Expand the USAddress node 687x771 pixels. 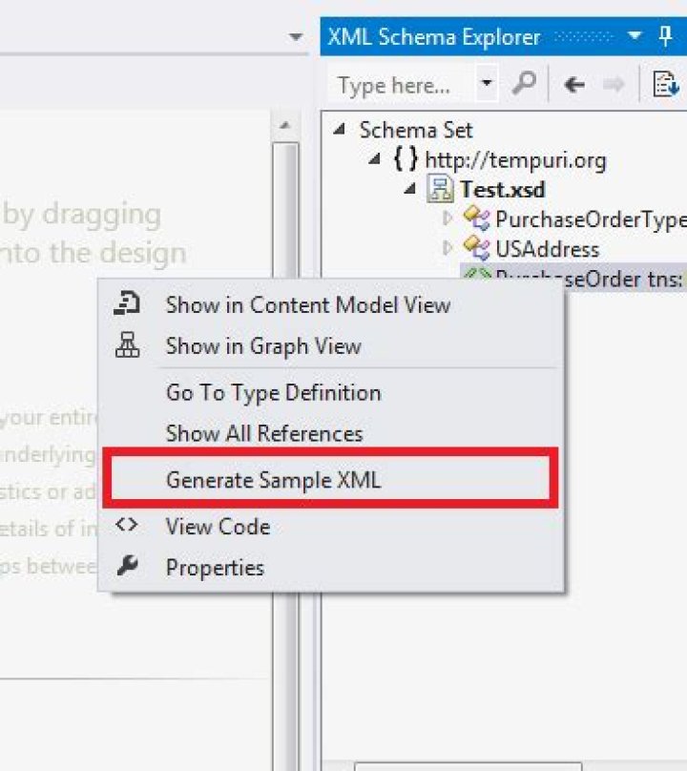coord(448,249)
